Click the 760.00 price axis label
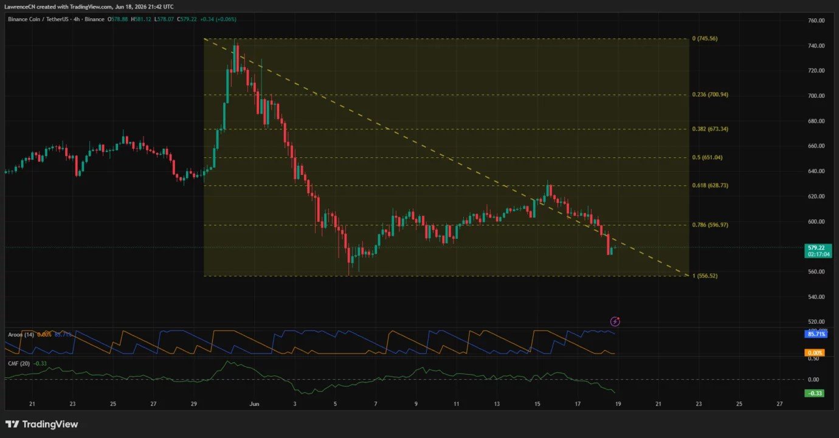 pos(815,21)
